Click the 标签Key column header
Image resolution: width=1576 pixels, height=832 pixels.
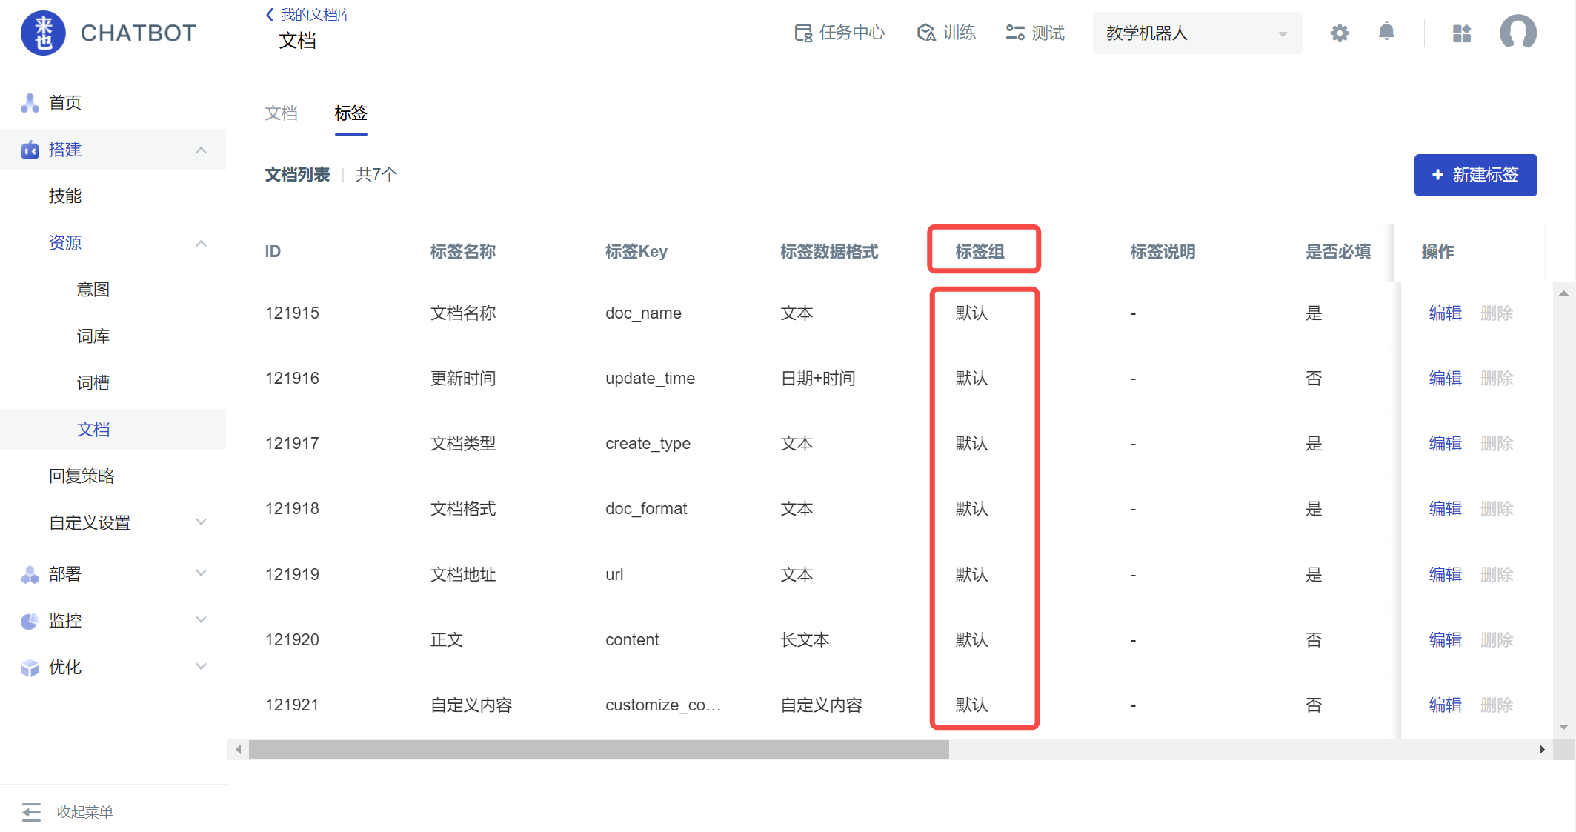[x=636, y=252]
